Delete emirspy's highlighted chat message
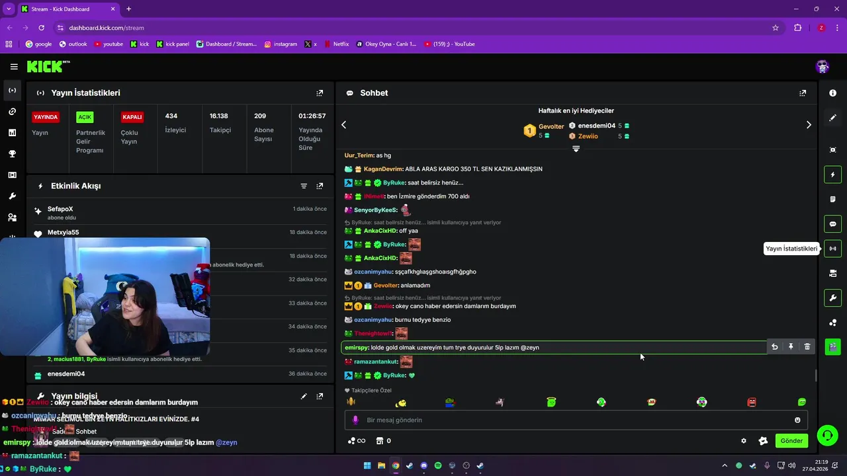Image resolution: width=847 pixels, height=476 pixels. tap(807, 347)
